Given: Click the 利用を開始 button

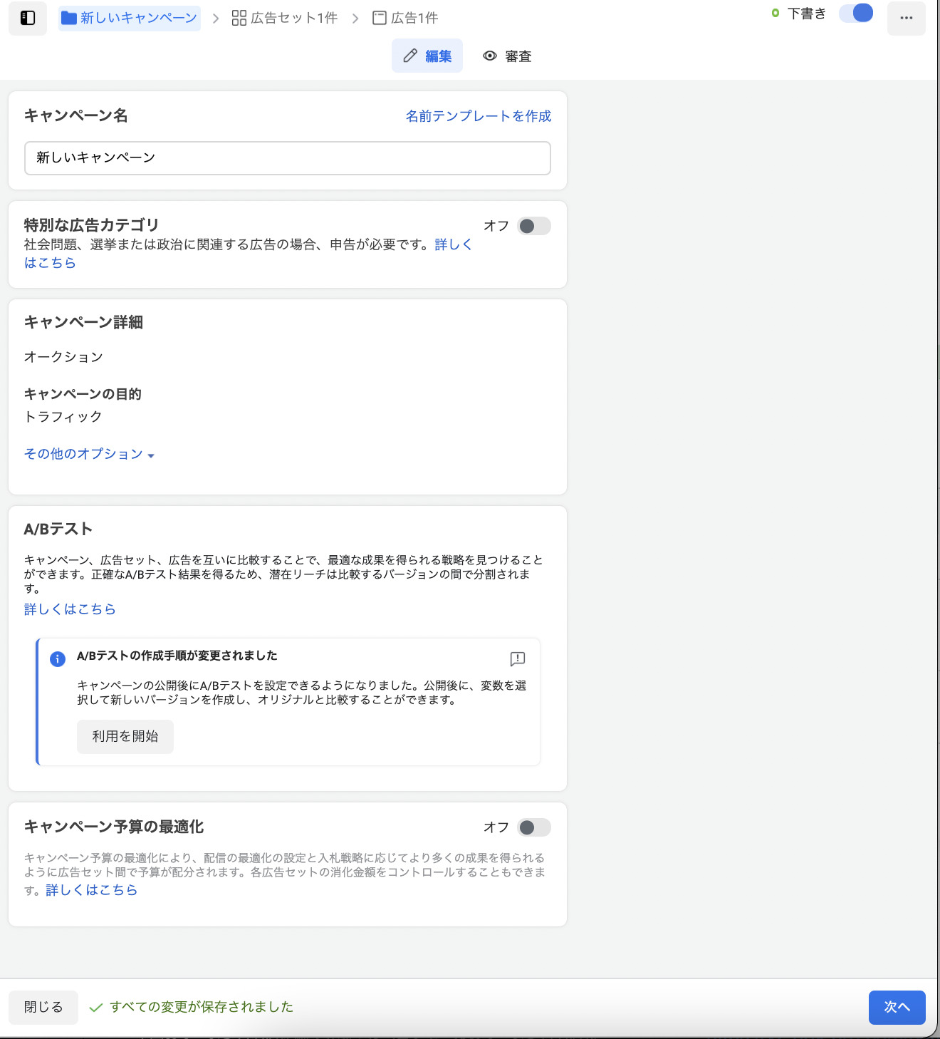Looking at the screenshot, I should (x=125, y=736).
